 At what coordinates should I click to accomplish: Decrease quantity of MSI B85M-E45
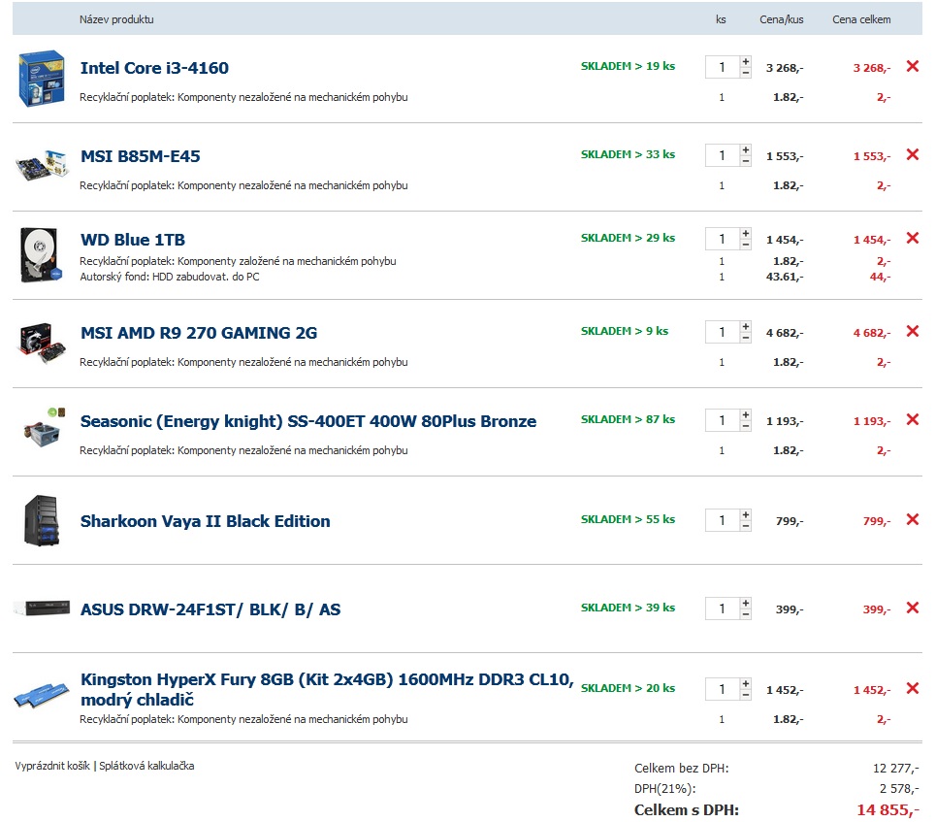pos(746,161)
